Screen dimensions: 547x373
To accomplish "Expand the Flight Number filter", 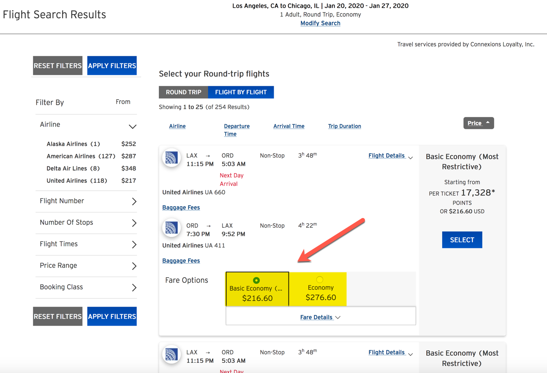I will tap(134, 201).
